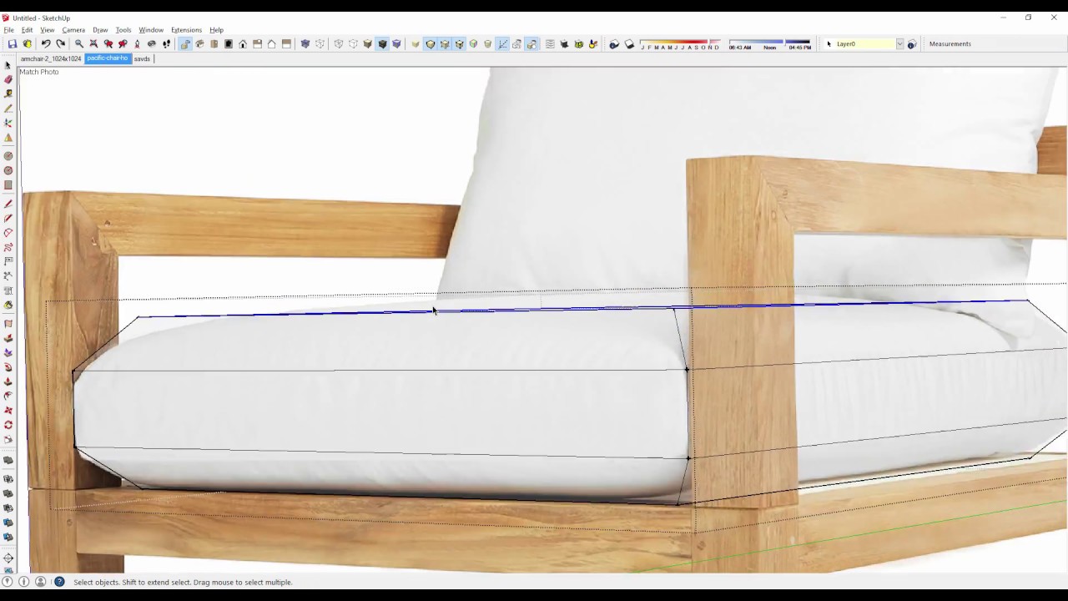Select the Move tool in left toolbar
The image size is (1068, 601).
[8, 410]
